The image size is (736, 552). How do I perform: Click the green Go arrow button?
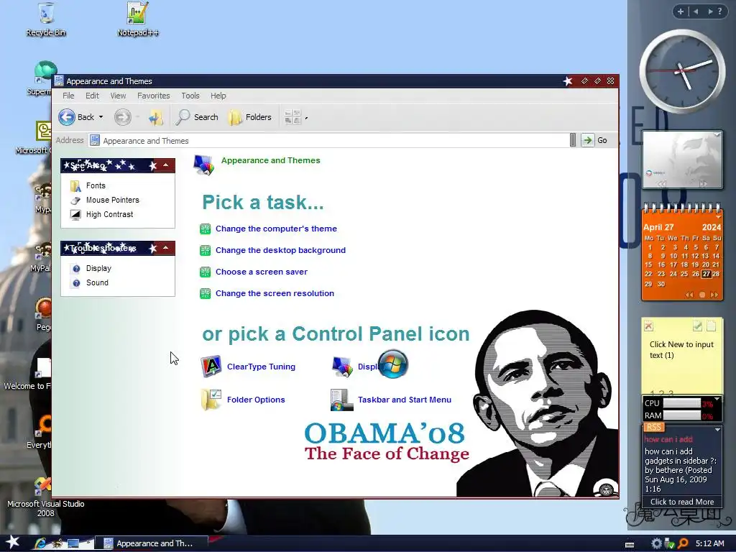(587, 140)
